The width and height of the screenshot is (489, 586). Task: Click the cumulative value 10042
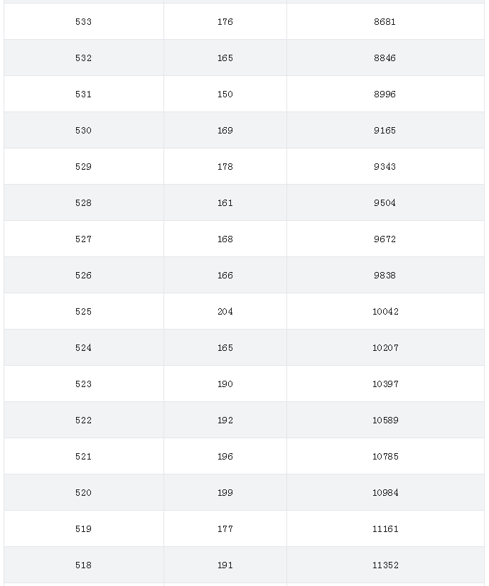coord(385,312)
